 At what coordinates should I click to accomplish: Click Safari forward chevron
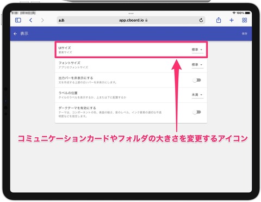pyautogui.click(x=42, y=20)
